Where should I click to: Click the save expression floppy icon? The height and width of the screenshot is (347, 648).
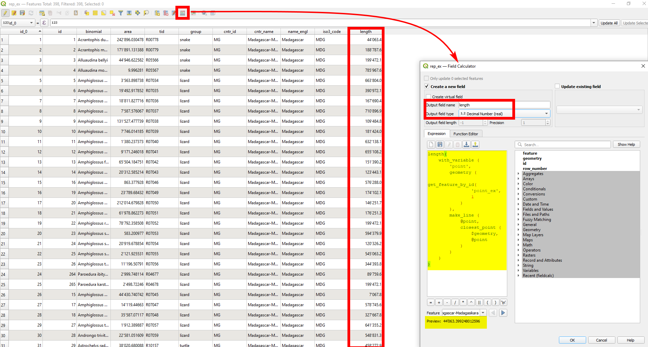pyautogui.click(x=440, y=145)
